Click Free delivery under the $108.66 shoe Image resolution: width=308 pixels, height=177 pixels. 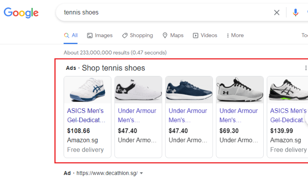pos(85,150)
